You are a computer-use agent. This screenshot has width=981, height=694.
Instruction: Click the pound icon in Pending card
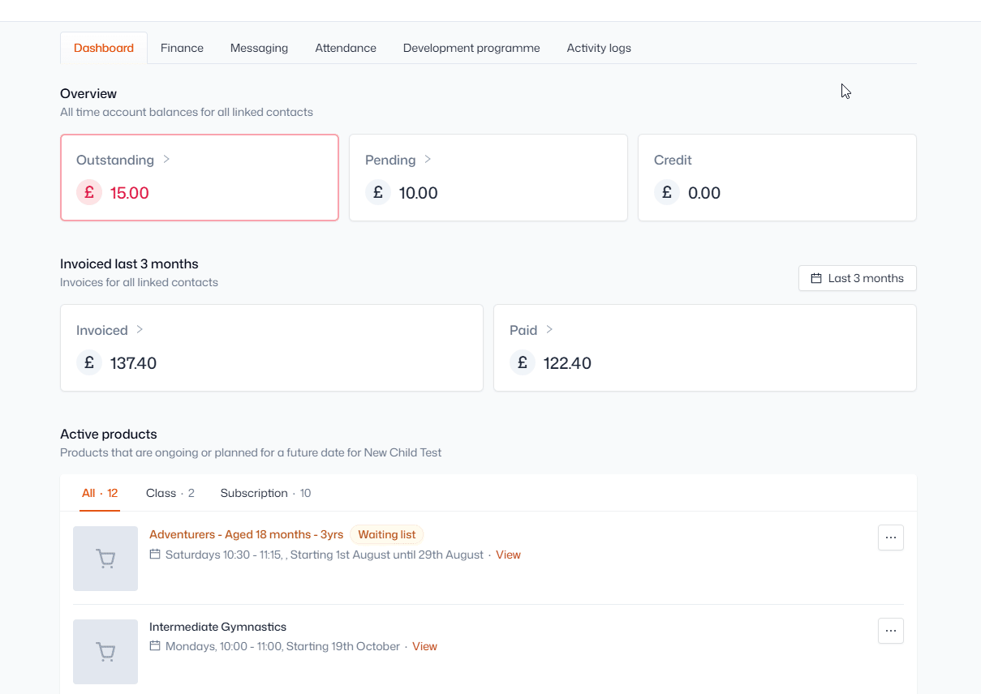[x=378, y=193]
